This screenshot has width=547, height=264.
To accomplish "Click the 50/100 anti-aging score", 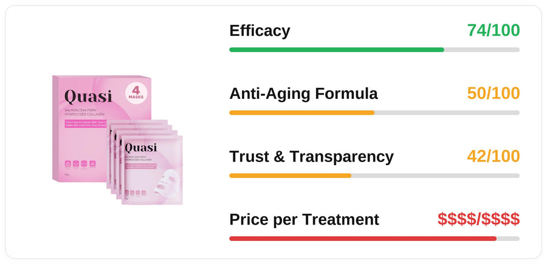I will (494, 93).
